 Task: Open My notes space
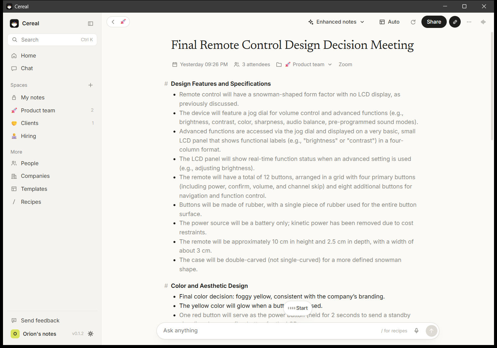tap(52, 98)
